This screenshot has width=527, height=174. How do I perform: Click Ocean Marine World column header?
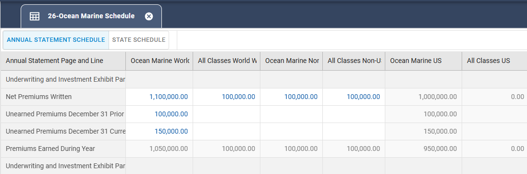[159, 61]
